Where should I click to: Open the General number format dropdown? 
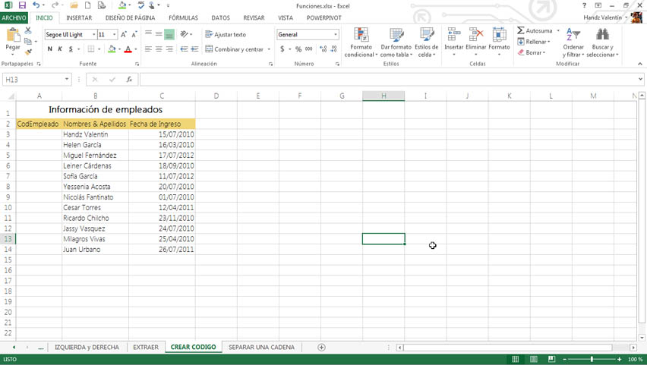pos(335,34)
